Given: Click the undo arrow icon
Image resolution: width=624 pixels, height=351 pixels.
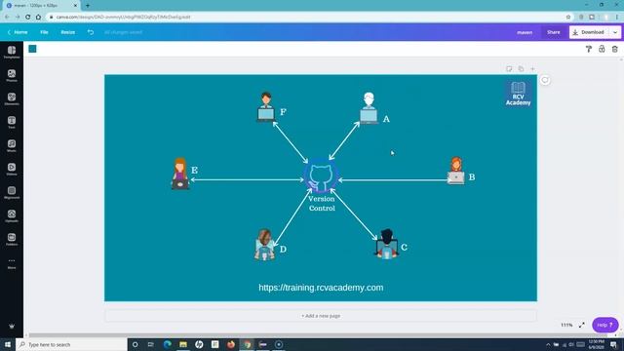Looking at the screenshot, I should coord(91,32).
